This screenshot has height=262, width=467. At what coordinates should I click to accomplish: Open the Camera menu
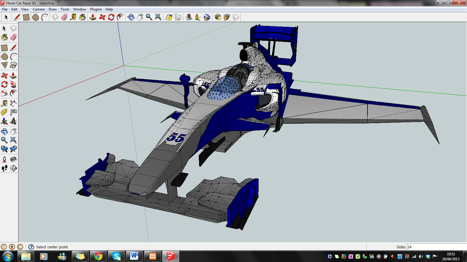pyautogui.click(x=39, y=9)
